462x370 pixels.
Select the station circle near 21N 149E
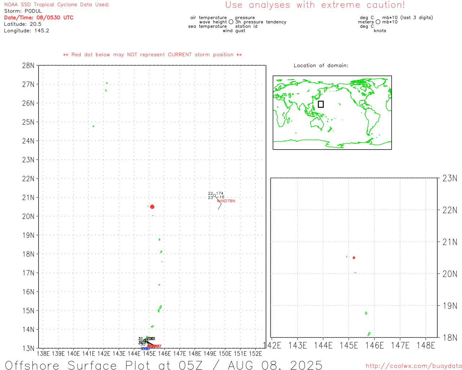point(214,195)
